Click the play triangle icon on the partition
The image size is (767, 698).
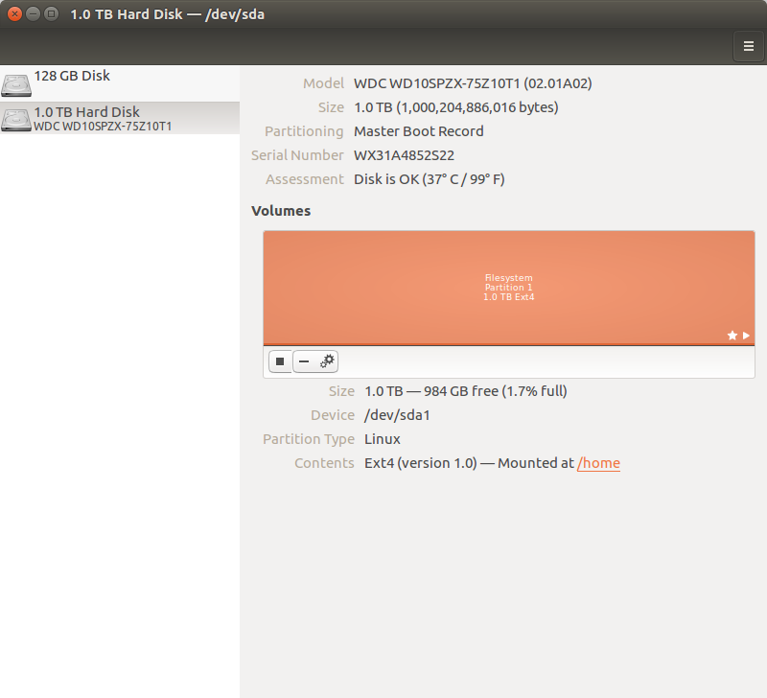coord(746,335)
